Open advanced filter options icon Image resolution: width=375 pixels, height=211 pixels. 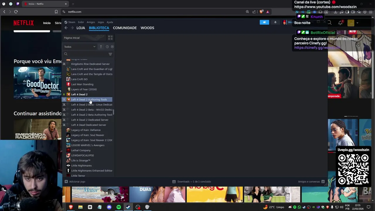point(110,54)
